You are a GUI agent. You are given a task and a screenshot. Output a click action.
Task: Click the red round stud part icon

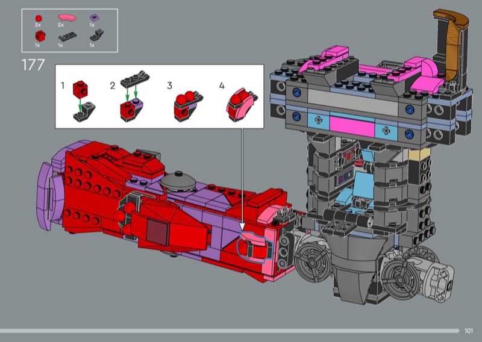click(39, 18)
